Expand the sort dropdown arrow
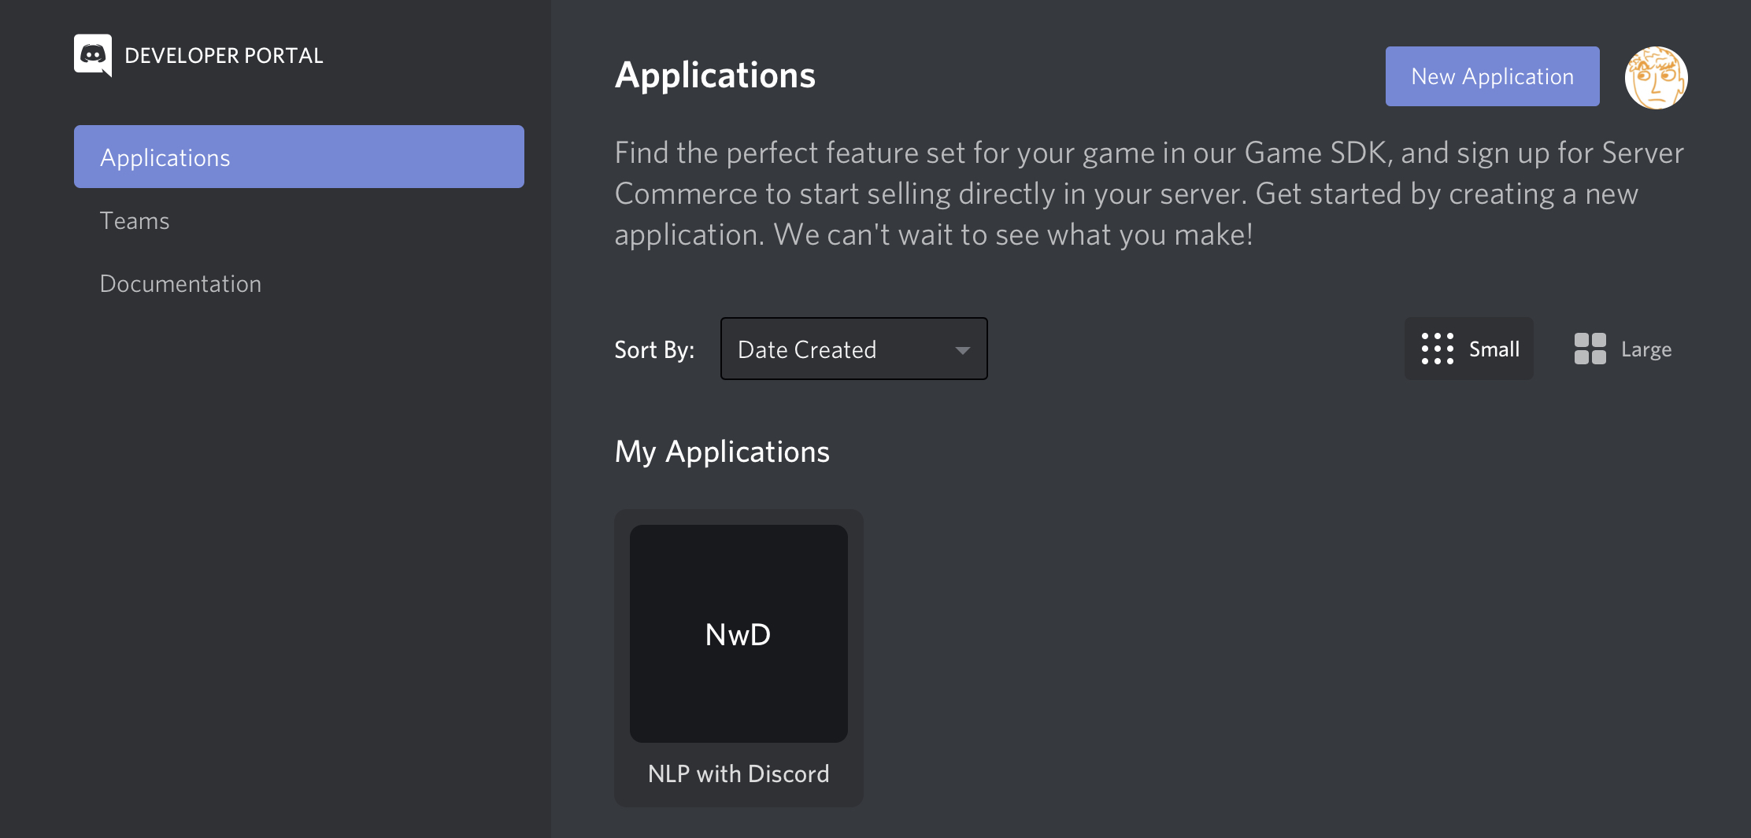1751x838 pixels. (962, 350)
